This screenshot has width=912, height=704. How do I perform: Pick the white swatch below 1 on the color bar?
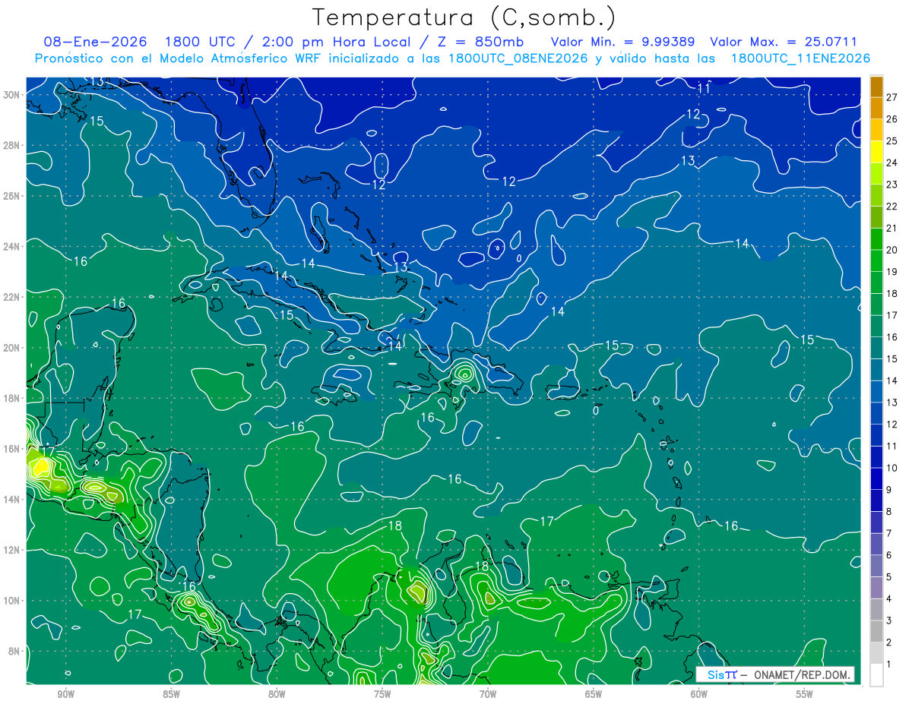tap(876, 674)
